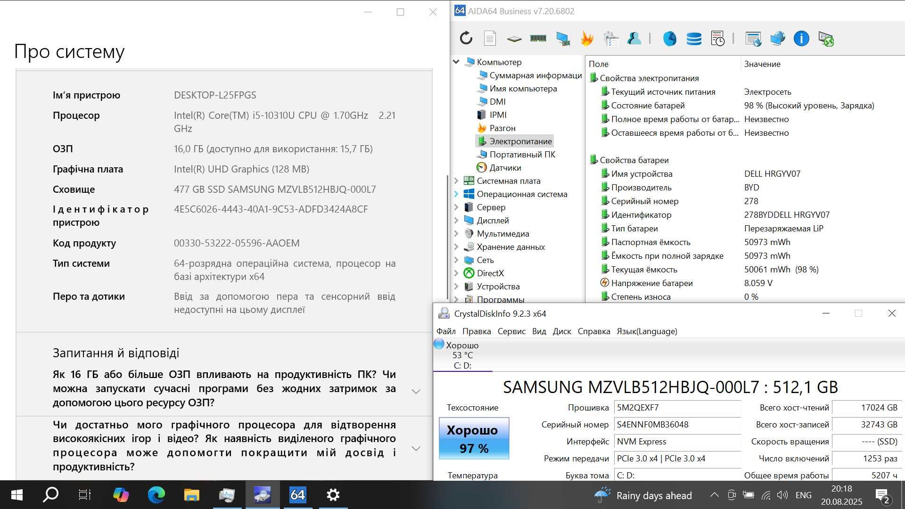
Task: Click the blue health status circle in CrystalDiskInfo
Action: 439,345
